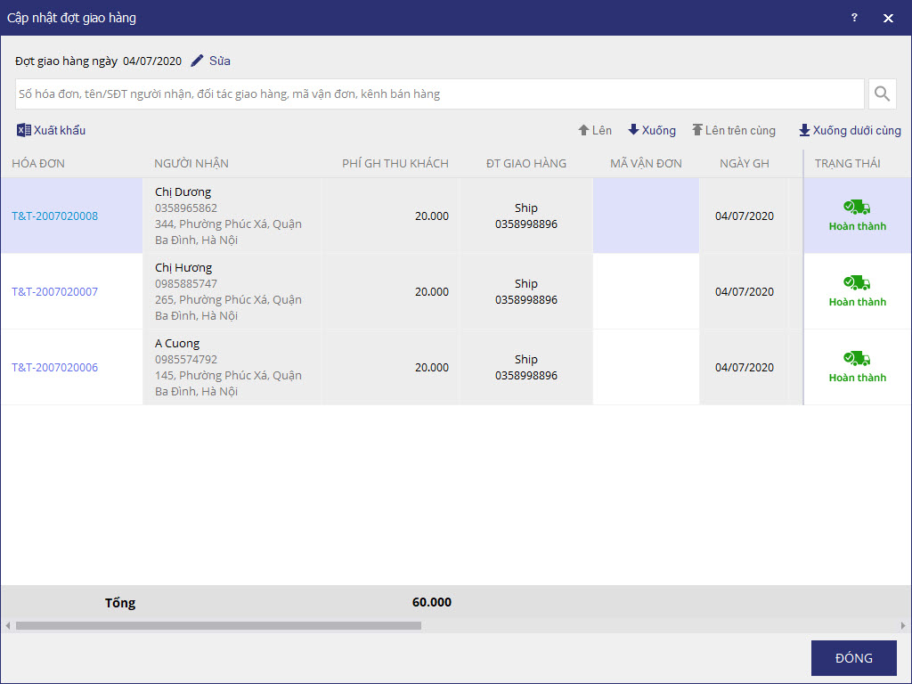Focus the invoice search input field
This screenshot has width=912, height=684.
(x=439, y=94)
